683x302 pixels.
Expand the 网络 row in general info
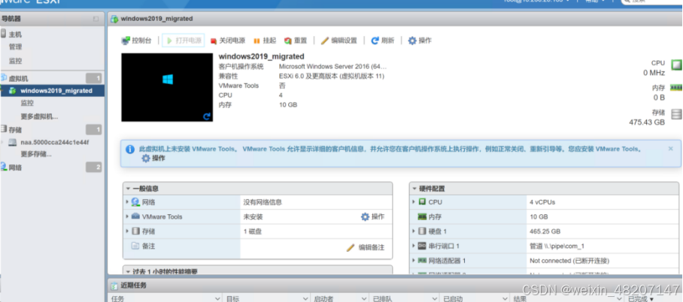point(127,202)
